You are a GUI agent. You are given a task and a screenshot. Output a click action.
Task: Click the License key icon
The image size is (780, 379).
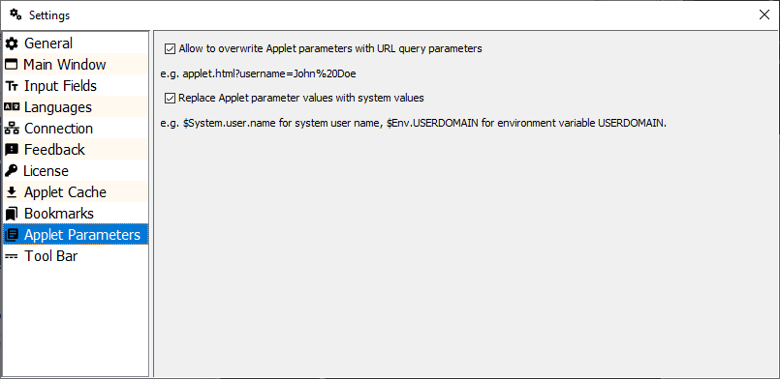tap(11, 171)
